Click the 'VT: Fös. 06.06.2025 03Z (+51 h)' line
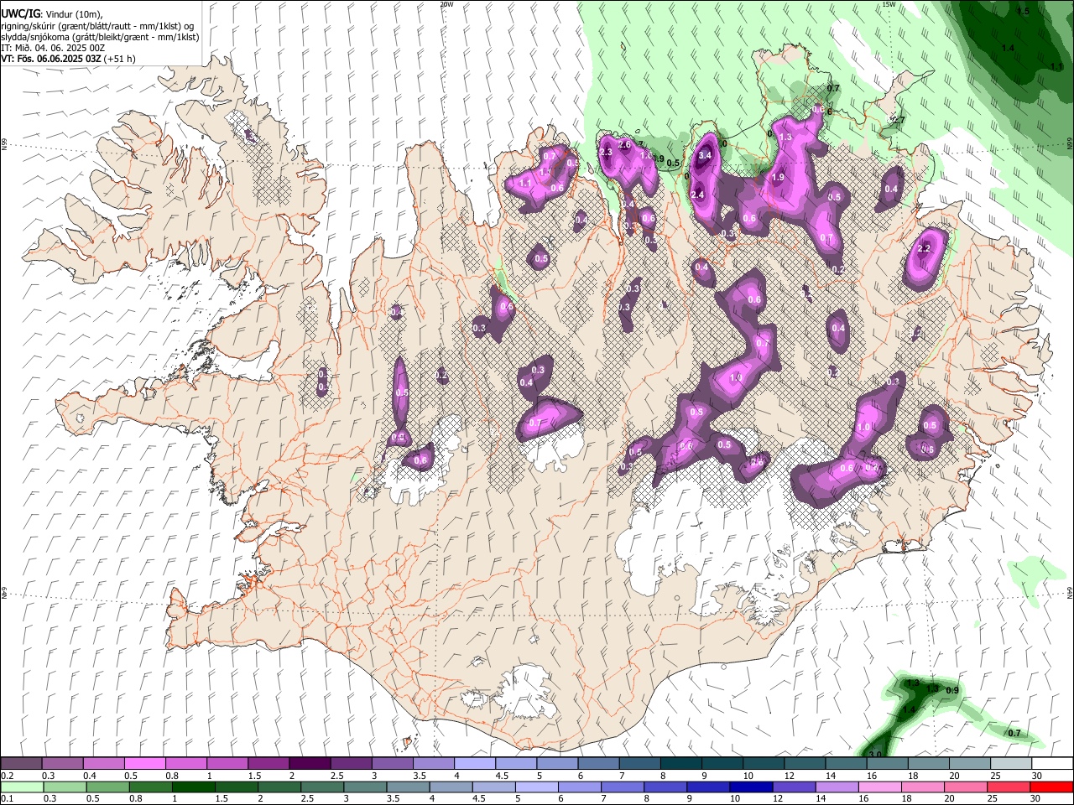 [x=69, y=59]
